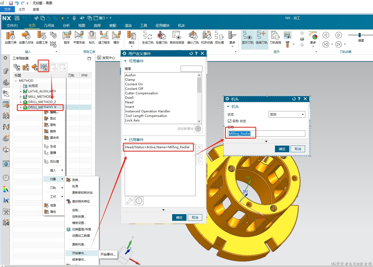Expand the DRILL_METHOD_Z tree node
Image resolution: width=373 pixels, height=267 pixels.
pos(21,102)
